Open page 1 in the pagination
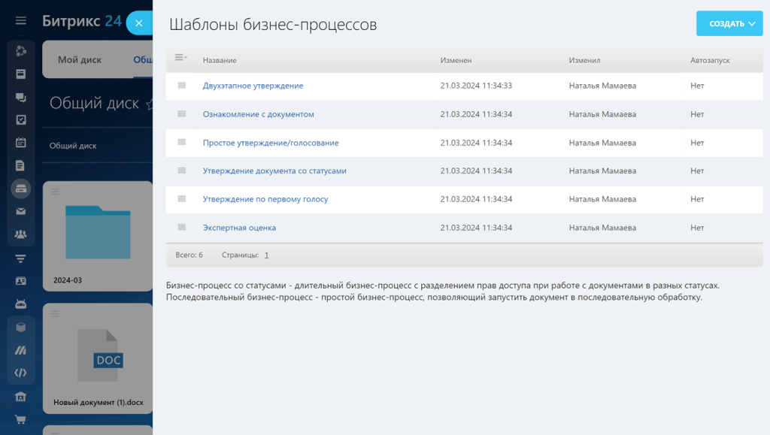 point(266,255)
